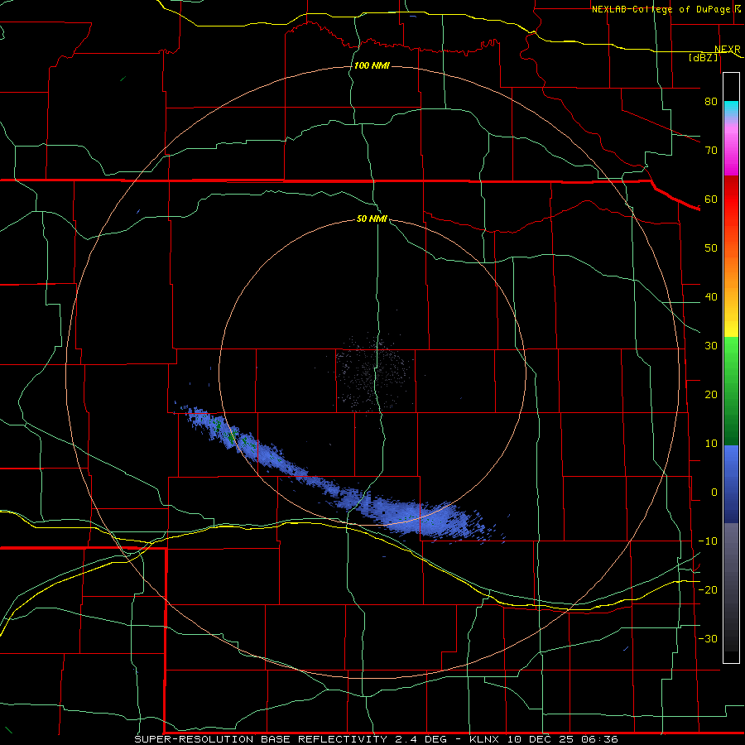Click the -20 dBZ scale value
The width and height of the screenshot is (745, 745).
[708, 589]
